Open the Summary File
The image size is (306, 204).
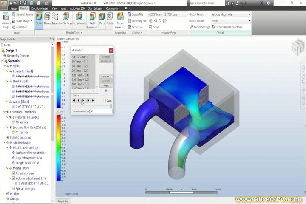coord(137,21)
